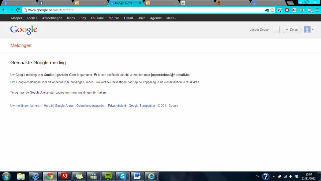Expand the Meer dropdown in the black bar
The image size is (321, 181).
coord(171,18)
